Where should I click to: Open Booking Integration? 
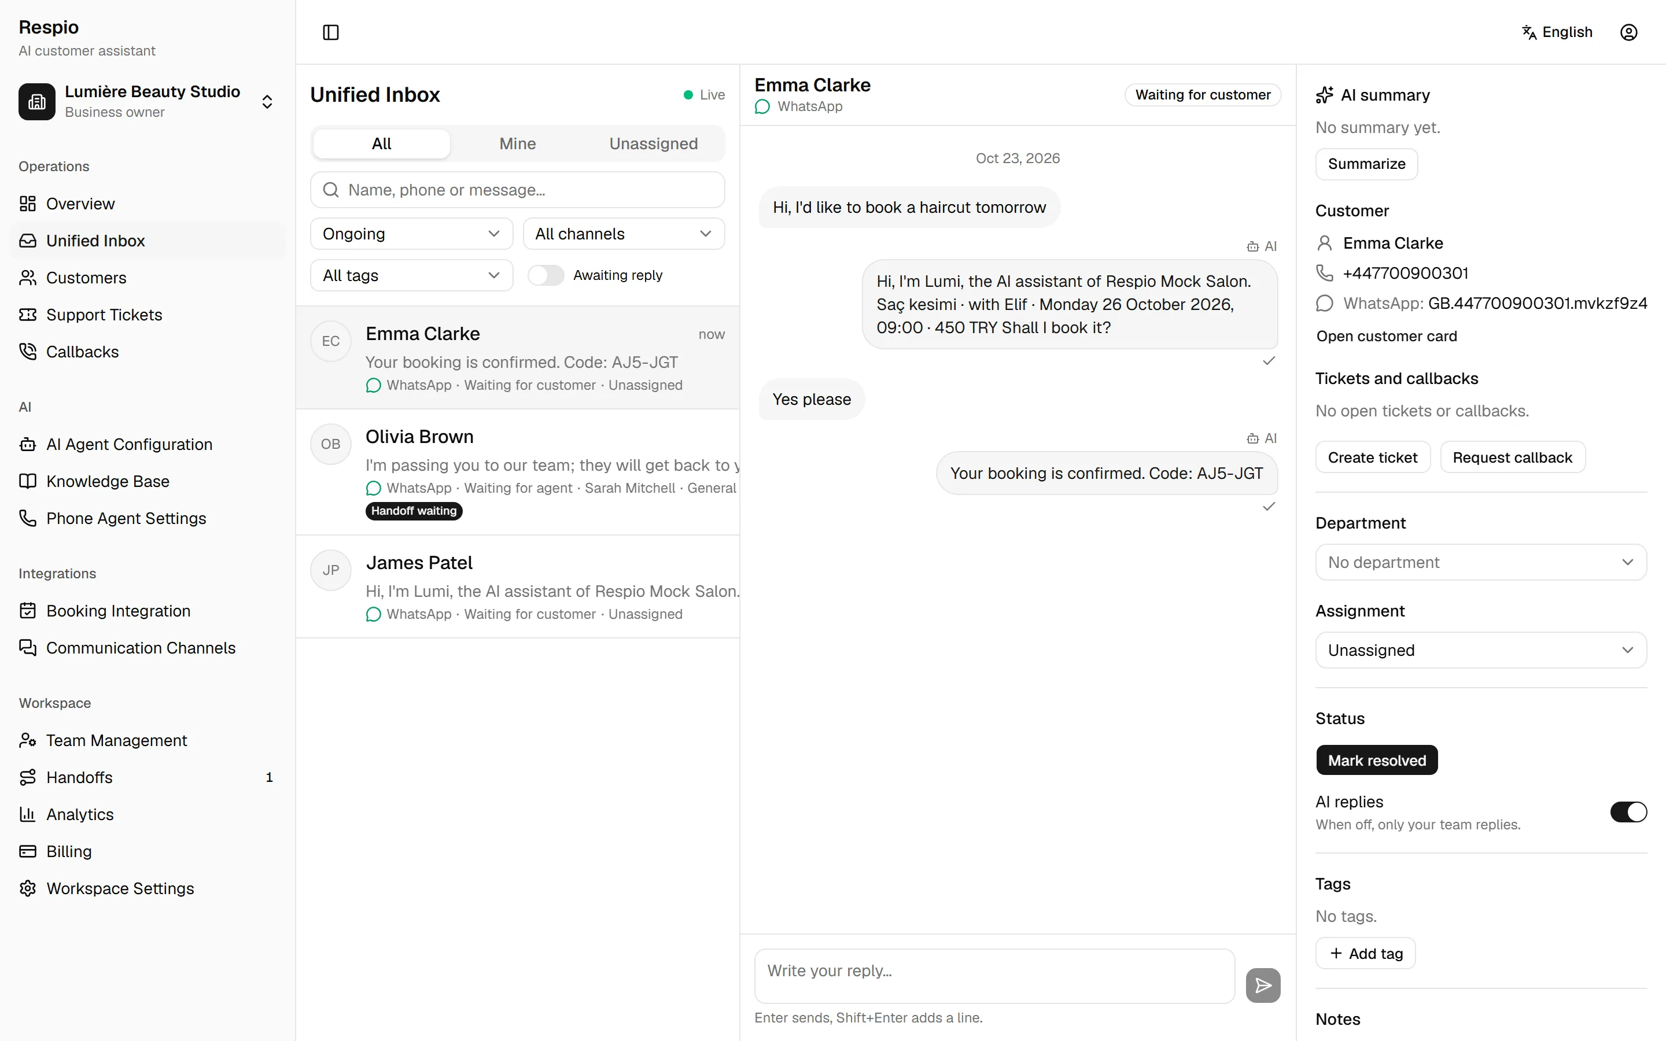click(148, 611)
